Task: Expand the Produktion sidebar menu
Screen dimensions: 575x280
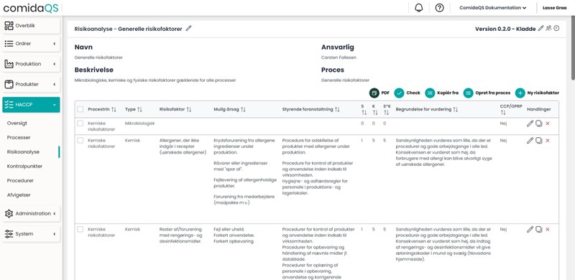Action: click(x=31, y=64)
